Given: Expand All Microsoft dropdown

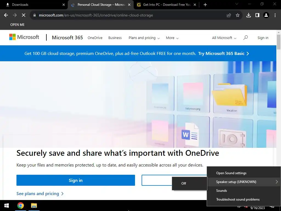Looking at the screenshot, I should click(224, 38).
